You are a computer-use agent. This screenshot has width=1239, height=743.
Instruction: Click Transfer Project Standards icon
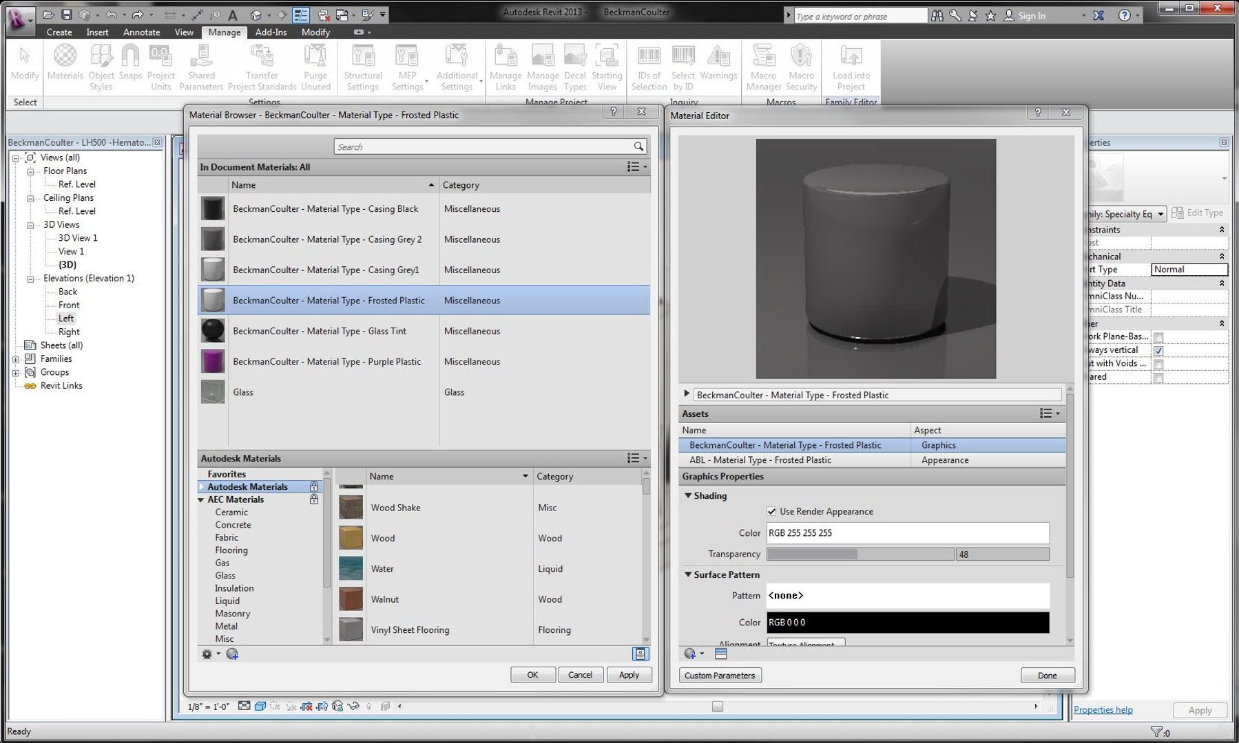tap(262, 67)
